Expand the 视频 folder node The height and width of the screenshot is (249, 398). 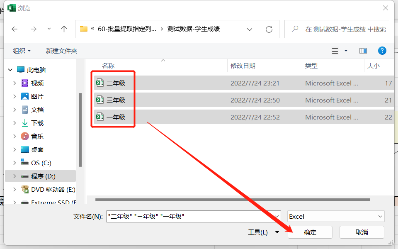point(15,83)
